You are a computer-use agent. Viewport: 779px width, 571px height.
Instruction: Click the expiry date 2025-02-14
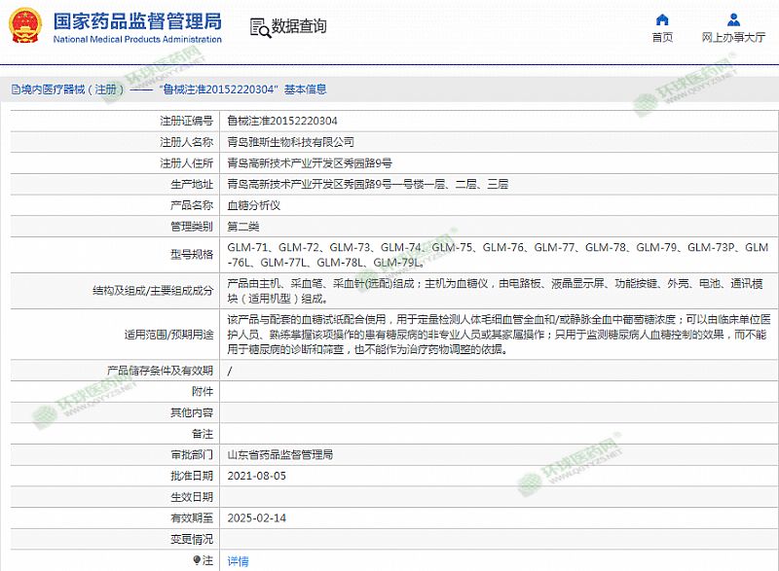[256, 518]
